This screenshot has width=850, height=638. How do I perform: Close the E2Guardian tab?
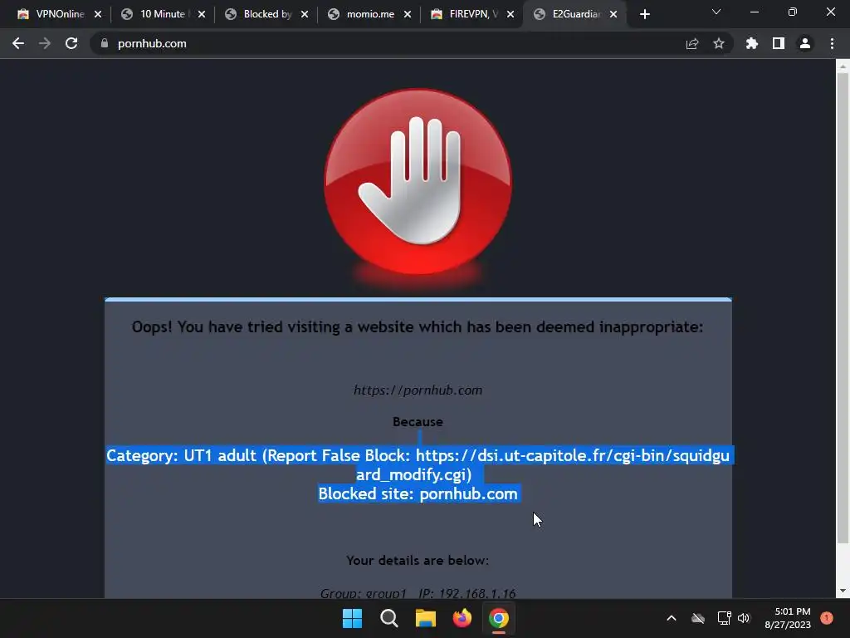(x=613, y=15)
